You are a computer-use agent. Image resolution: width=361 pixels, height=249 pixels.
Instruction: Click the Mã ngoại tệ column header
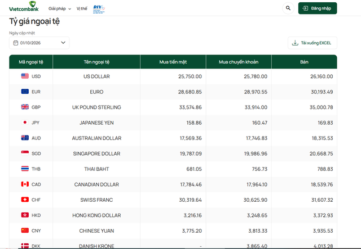(31, 62)
